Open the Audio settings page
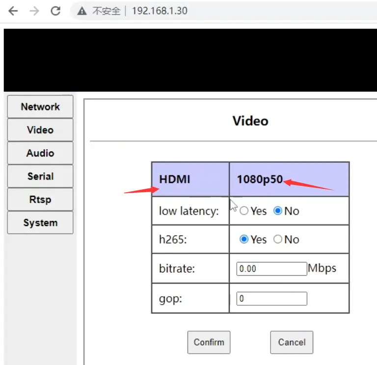 40,153
